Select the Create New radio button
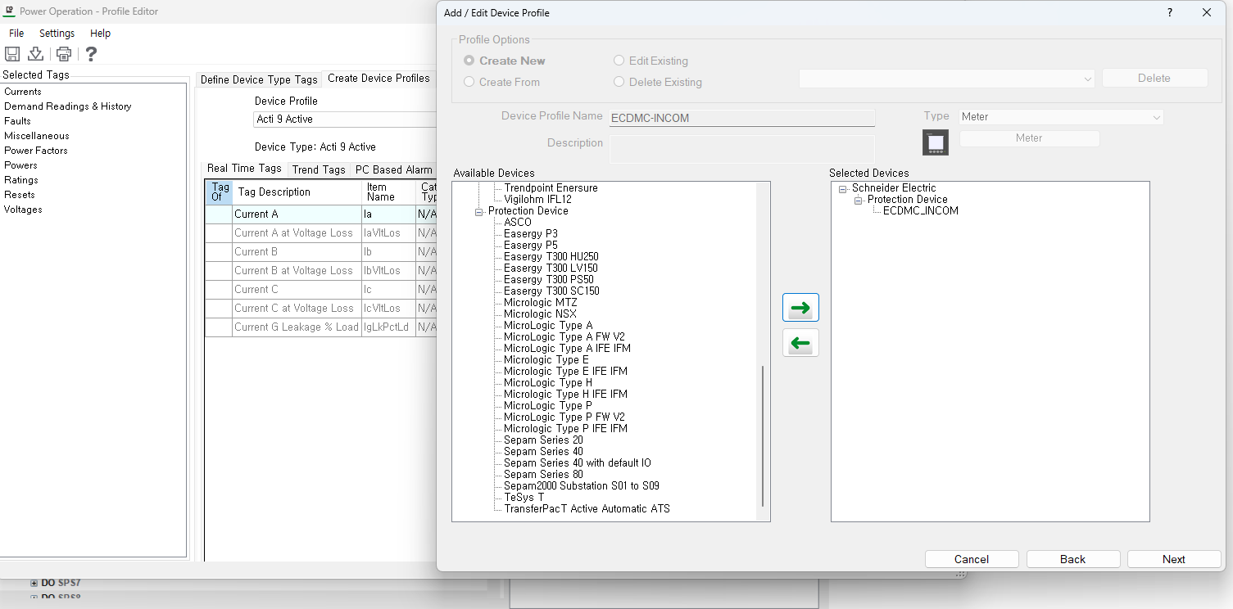 469,61
